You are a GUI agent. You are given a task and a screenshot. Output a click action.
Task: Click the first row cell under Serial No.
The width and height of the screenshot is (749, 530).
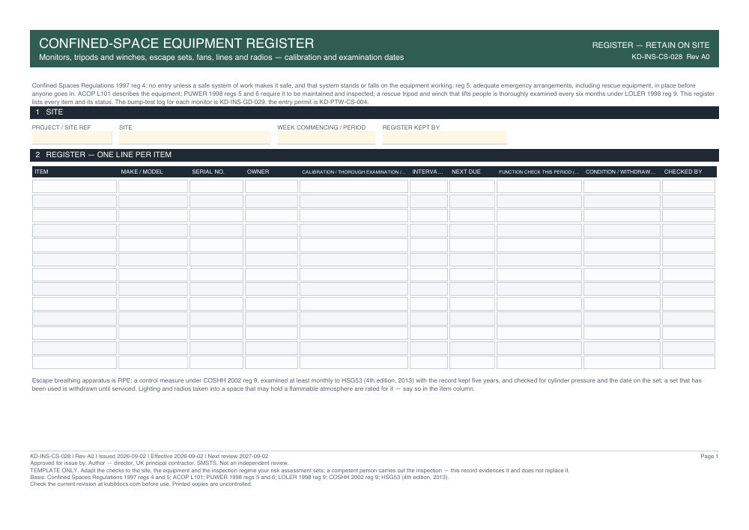tap(216, 186)
